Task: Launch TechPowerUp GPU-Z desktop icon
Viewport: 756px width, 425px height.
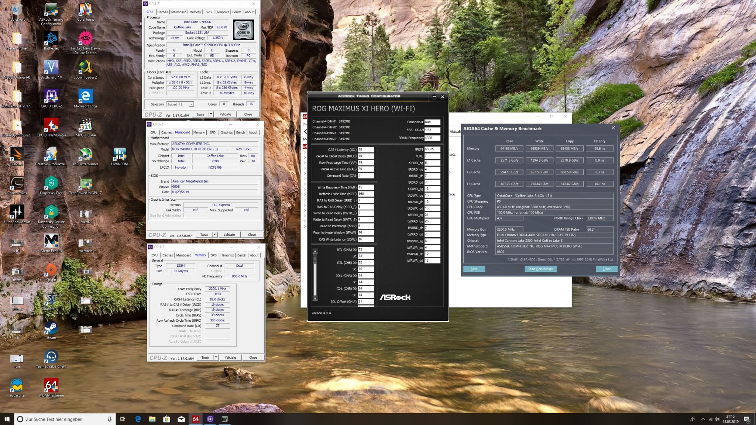Action: [85, 185]
